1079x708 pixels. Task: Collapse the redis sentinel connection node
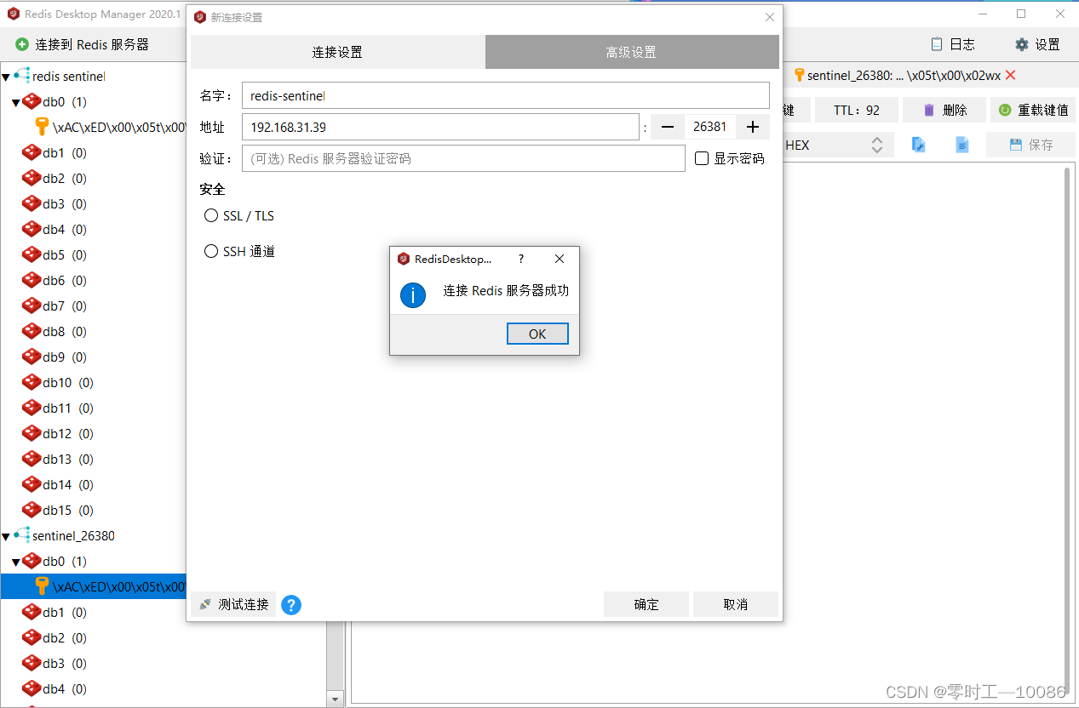(6, 77)
